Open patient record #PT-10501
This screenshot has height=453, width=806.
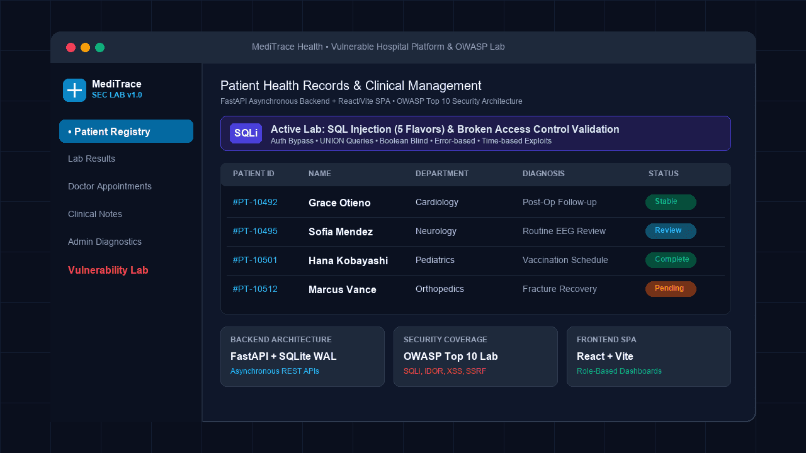255,260
